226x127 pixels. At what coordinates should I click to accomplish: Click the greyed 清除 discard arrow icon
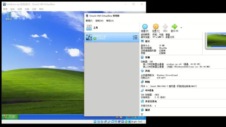[x=165, y=27]
